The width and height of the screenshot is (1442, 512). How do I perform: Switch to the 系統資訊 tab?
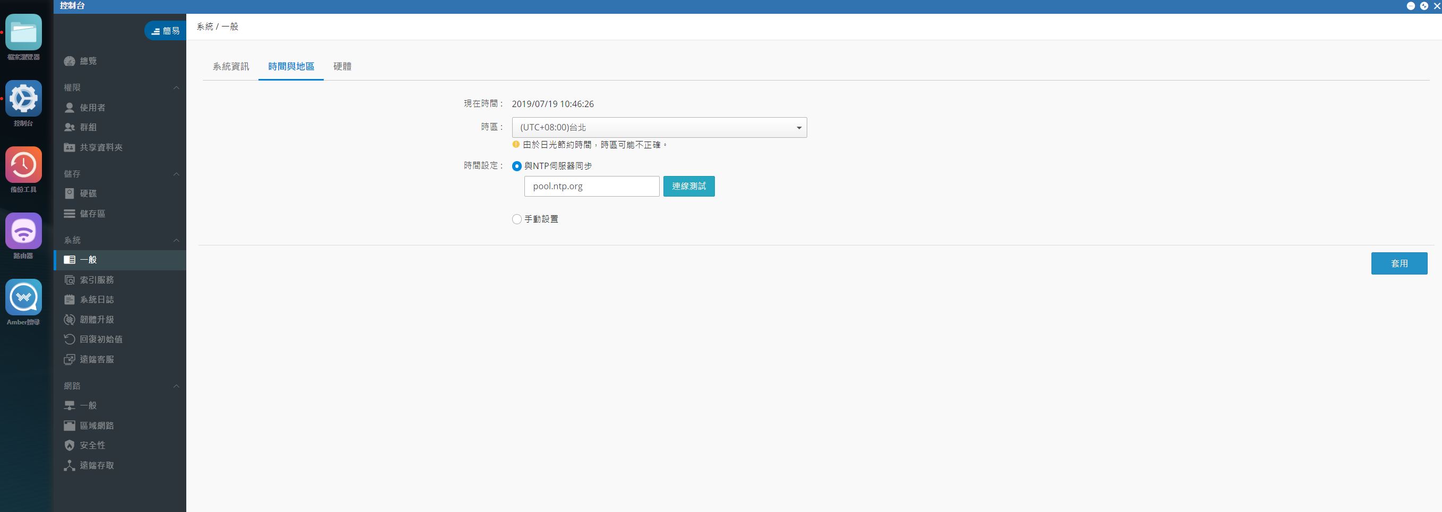pos(231,66)
